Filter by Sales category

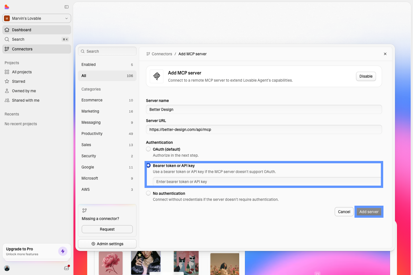tap(107, 145)
